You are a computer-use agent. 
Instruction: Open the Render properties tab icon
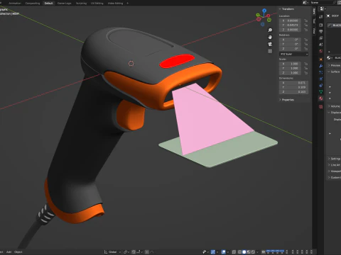(x=321, y=25)
